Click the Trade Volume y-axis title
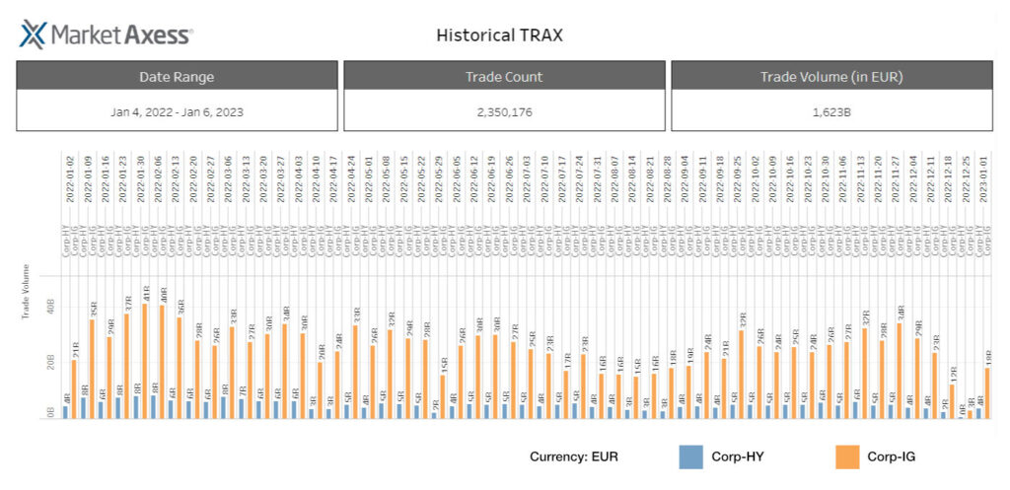Image resolution: width=1010 pixels, height=490 pixels. click(26, 291)
